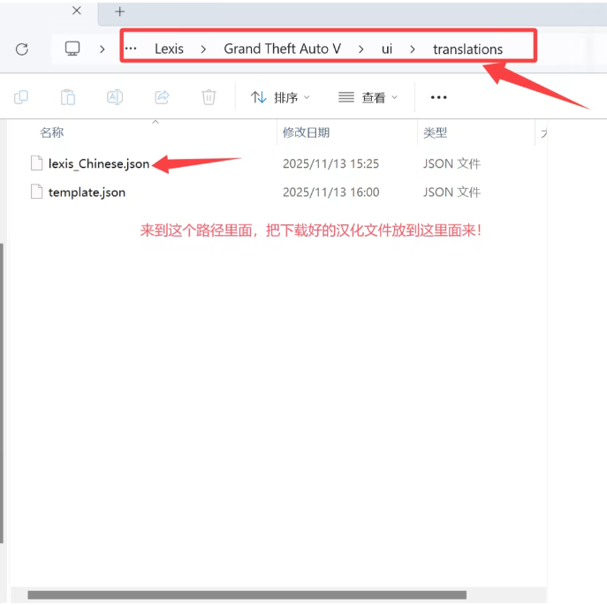This screenshot has height=605, width=607.
Task: Expand chevron after ui breadcrumb
Action: [x=413, y=49]
